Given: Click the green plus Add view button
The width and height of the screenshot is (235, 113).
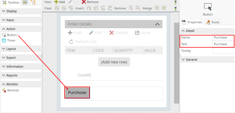Looking at the screenshot, I should tap(60, 2).
